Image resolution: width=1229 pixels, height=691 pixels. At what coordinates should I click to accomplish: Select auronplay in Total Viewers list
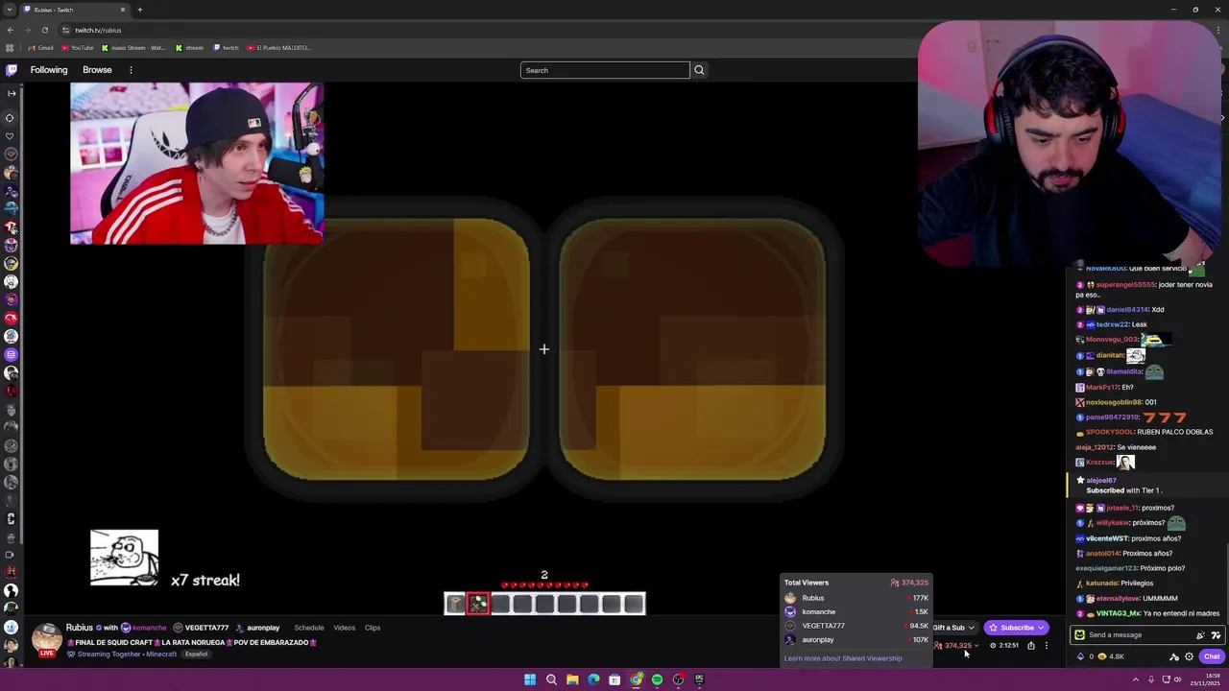coord(856,640)
